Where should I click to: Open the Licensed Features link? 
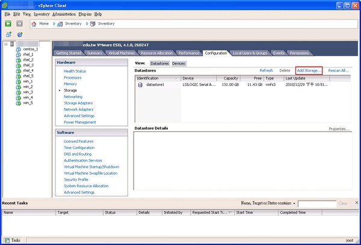[78, 141]
